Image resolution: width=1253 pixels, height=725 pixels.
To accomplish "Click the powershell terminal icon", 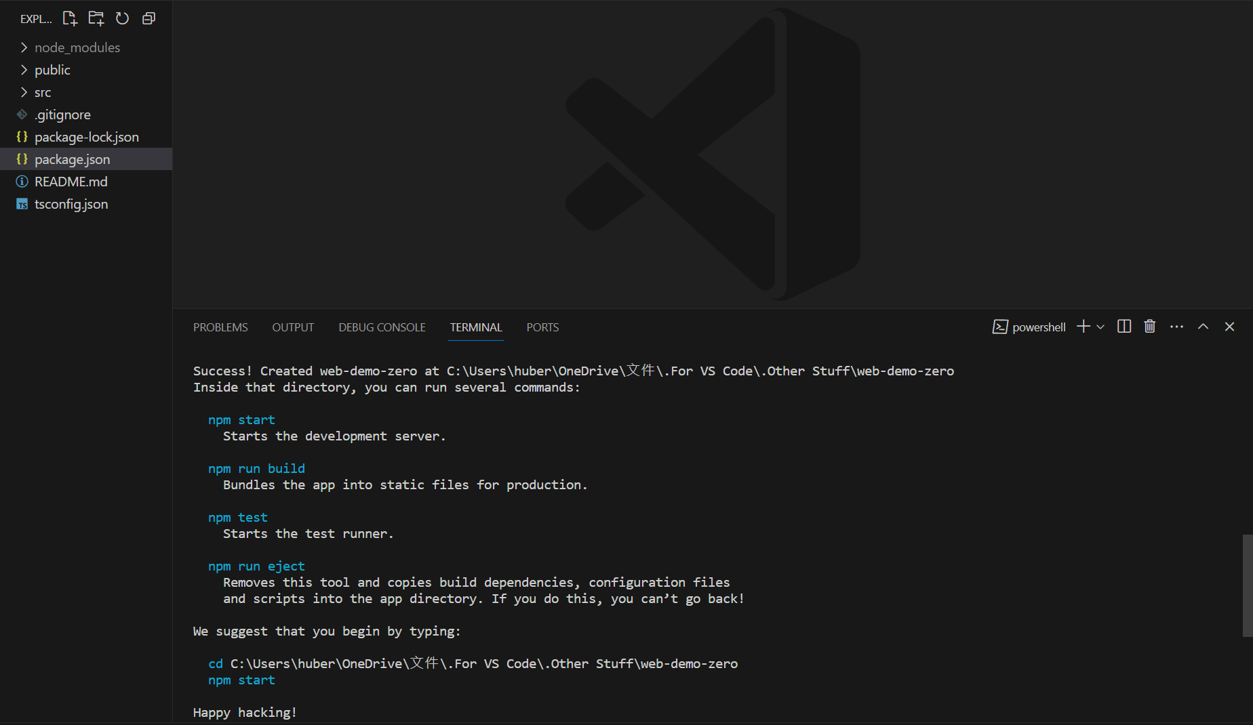I will [1000, 327].
